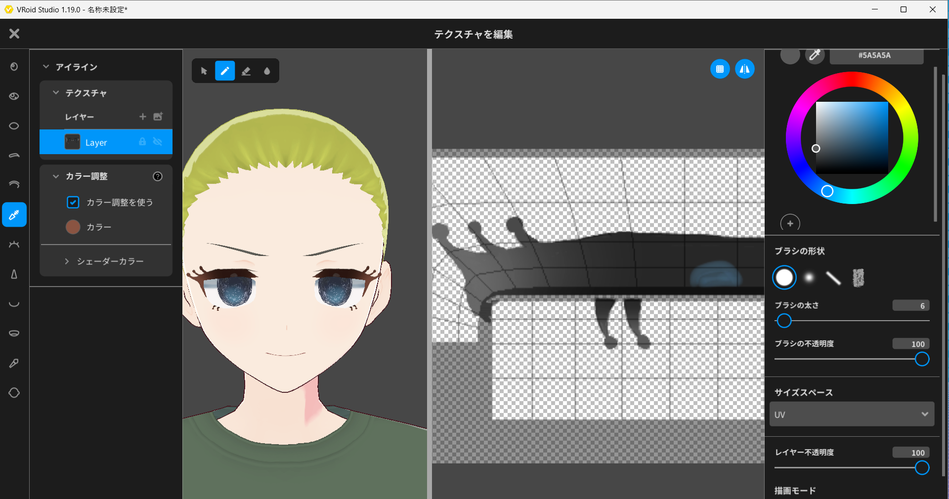
Task: Pick the eyedropper color sampler
Action: pyautogui.click(x=815, y=55)
